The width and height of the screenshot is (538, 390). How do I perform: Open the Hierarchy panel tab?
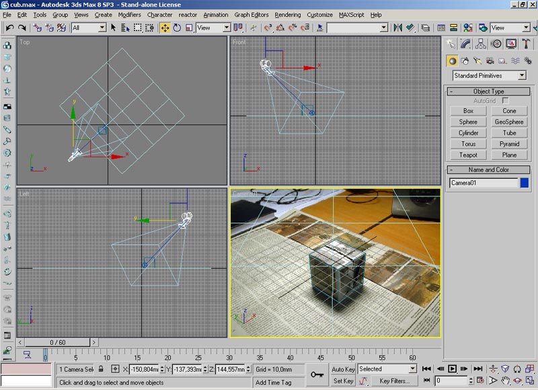coord(482,44)
